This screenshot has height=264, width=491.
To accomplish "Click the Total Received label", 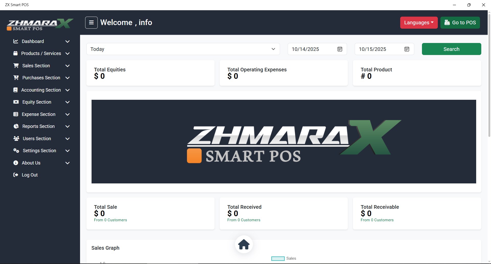I will [244, 207].
